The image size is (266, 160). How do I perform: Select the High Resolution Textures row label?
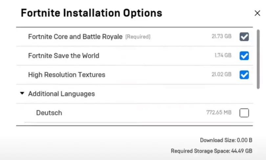(x=67, y=75)
